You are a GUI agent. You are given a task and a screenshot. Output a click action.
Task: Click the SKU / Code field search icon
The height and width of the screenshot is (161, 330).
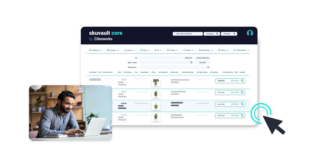(x=192, y=63)
